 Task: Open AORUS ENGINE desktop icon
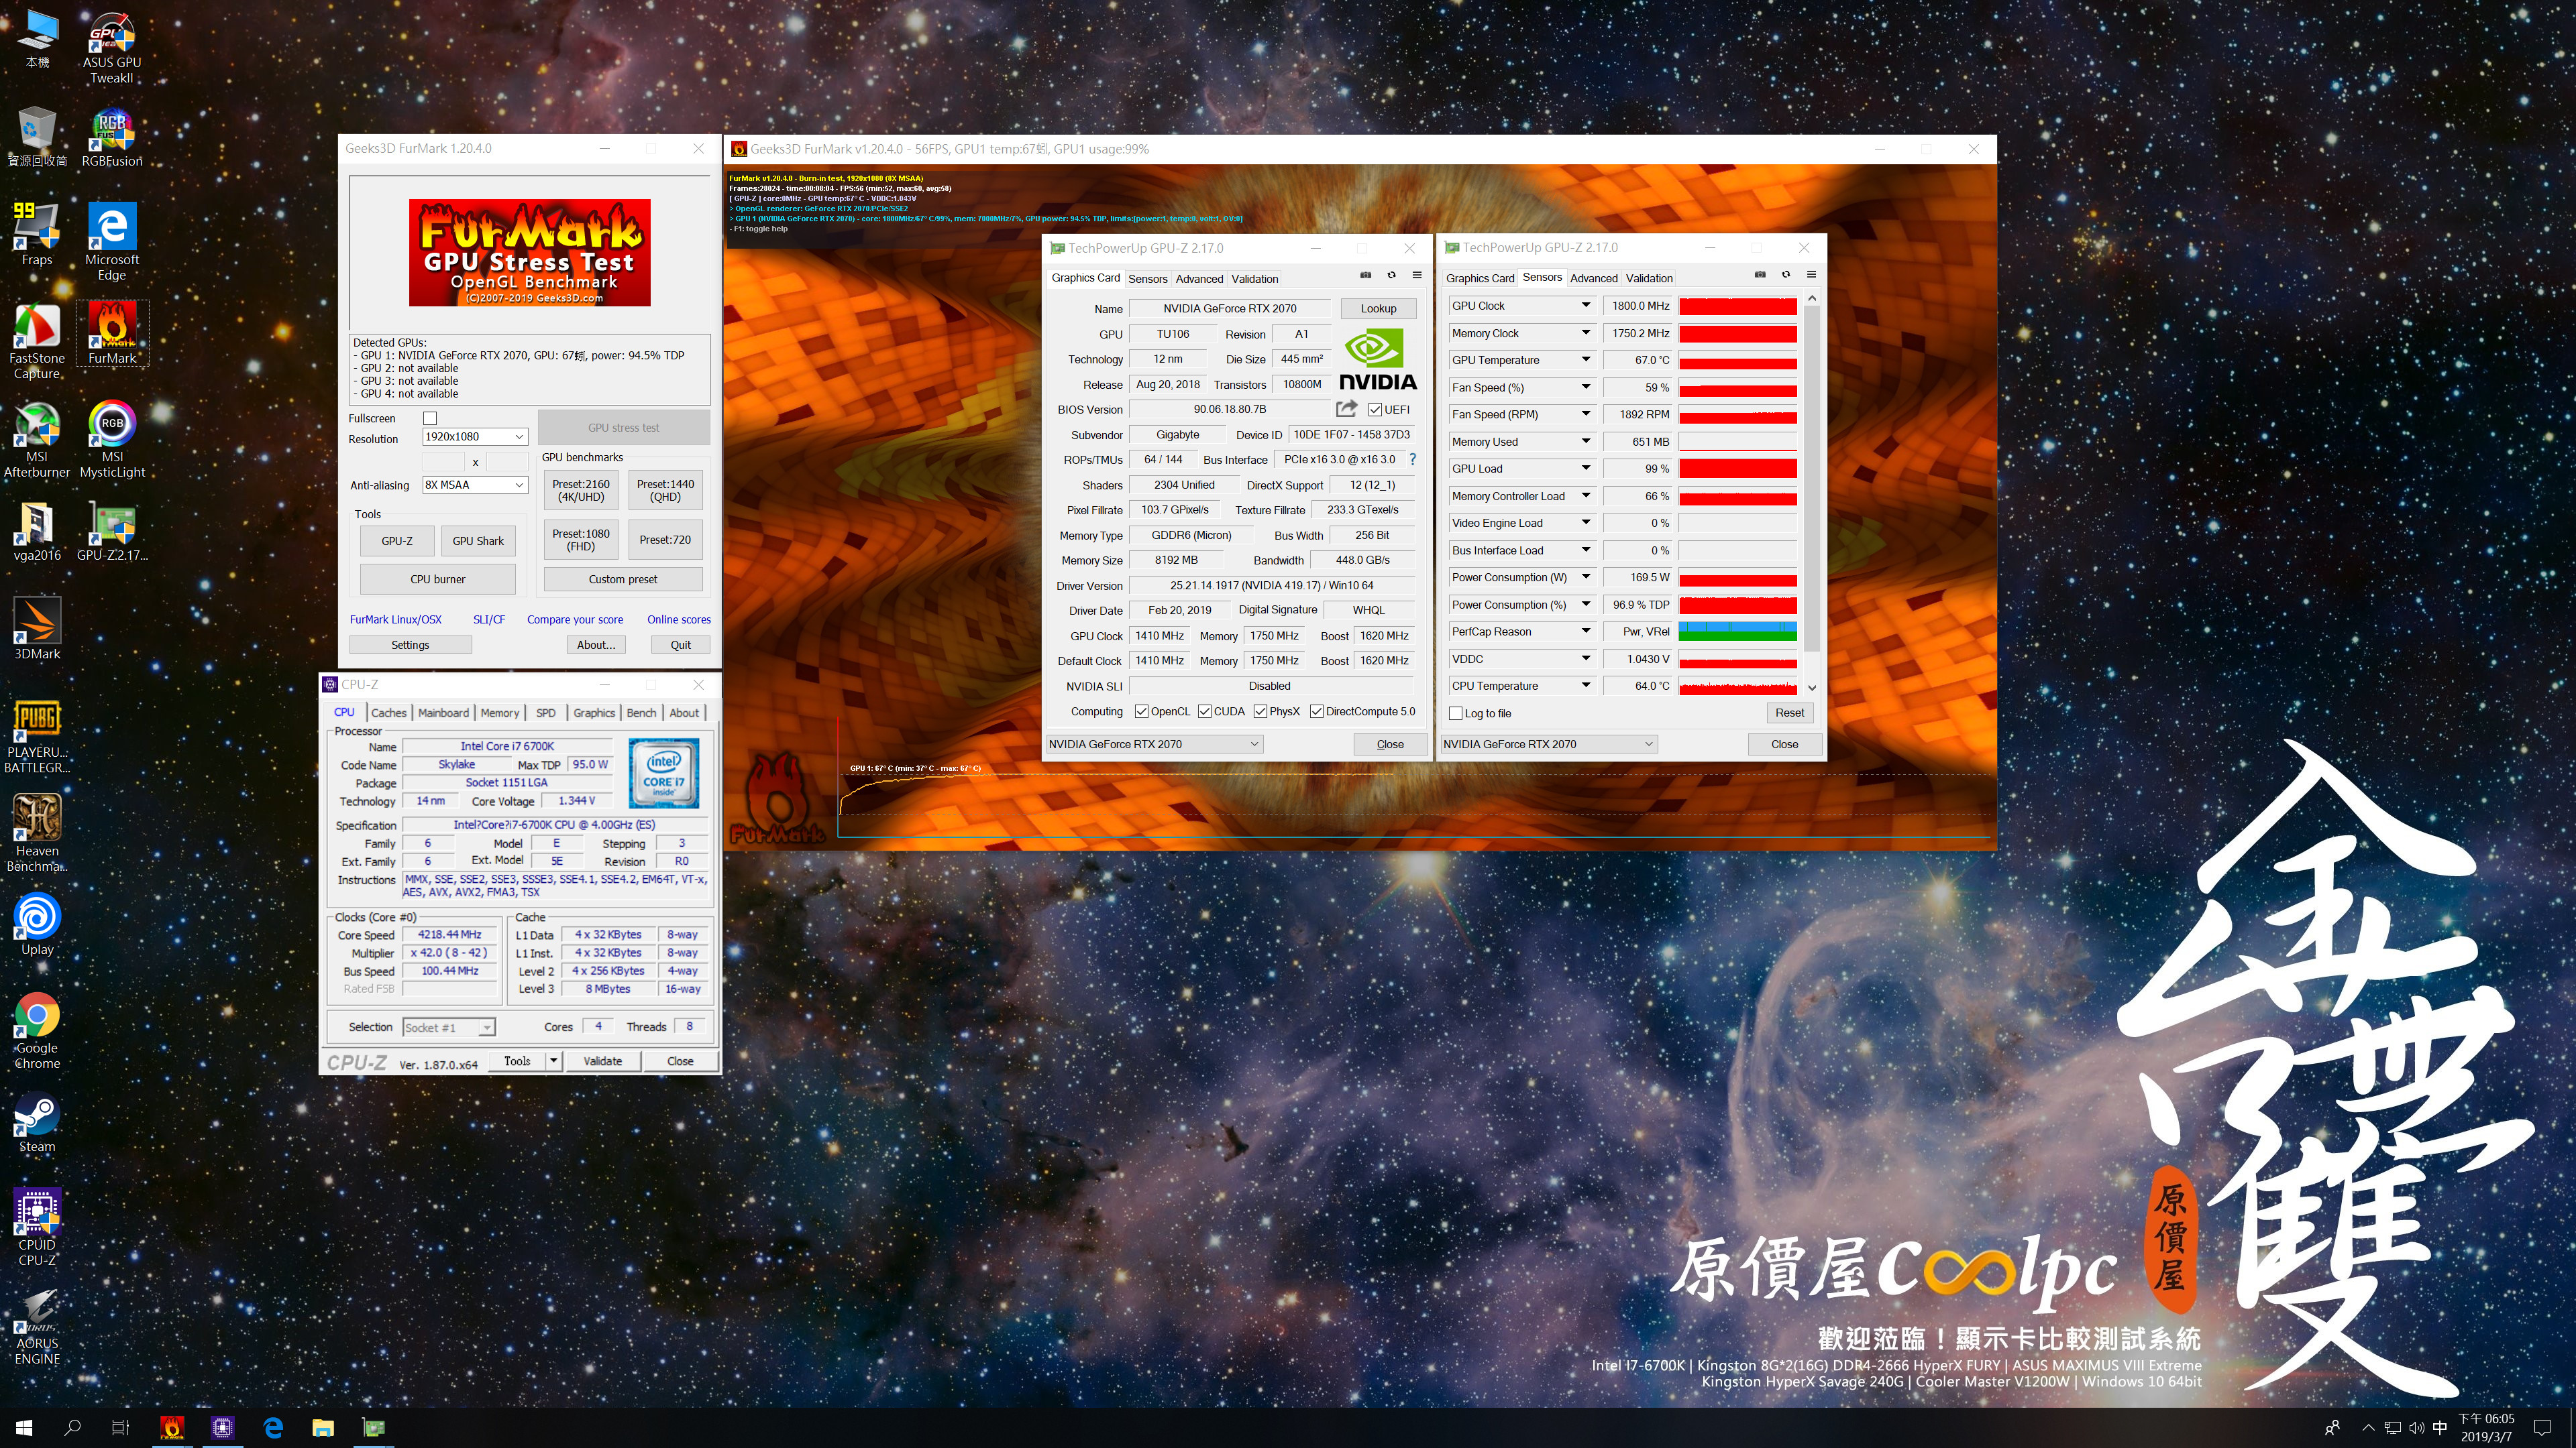tap(37, 1327)
